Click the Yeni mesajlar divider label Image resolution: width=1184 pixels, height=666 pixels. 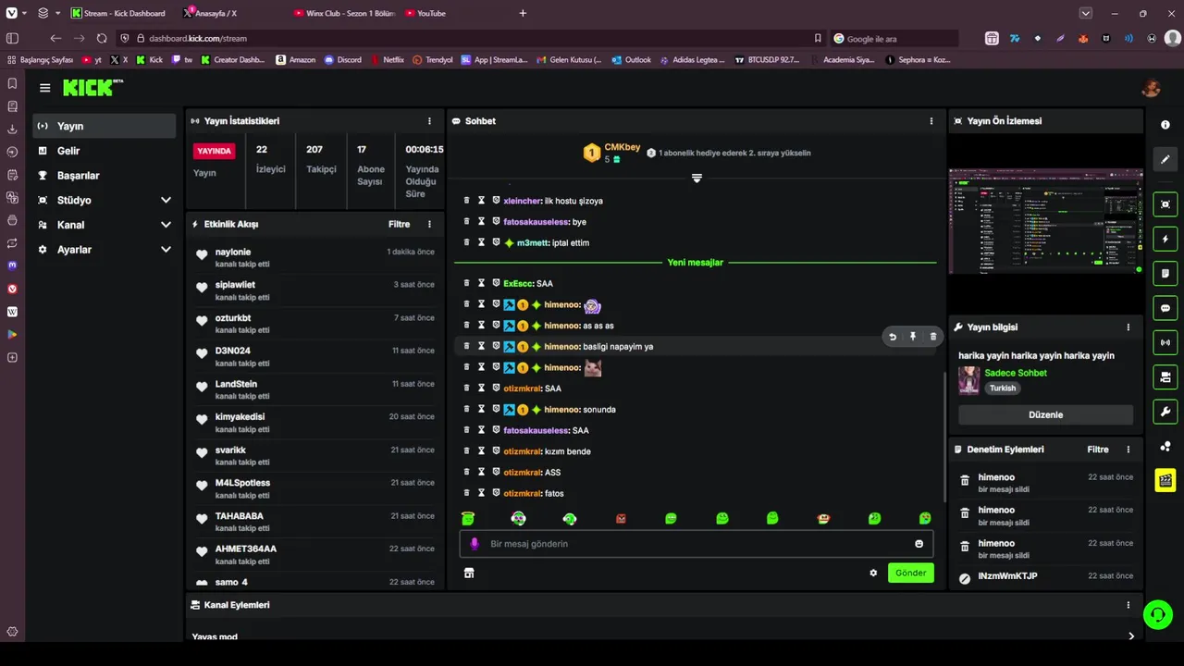pos(696,263)
